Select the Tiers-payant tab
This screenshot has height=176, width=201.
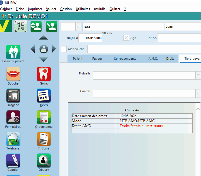(x=190, y=59)
